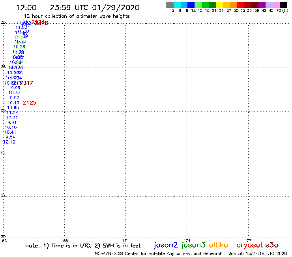Screen dimensions: 292x257
Task: Click the 10.41 wave height value
Action: click(10, 132)
